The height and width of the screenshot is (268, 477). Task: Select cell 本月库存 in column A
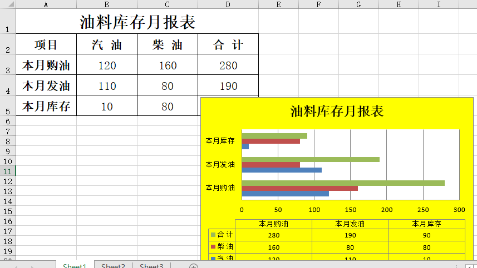pyautogui.click(x=46, y=106)
